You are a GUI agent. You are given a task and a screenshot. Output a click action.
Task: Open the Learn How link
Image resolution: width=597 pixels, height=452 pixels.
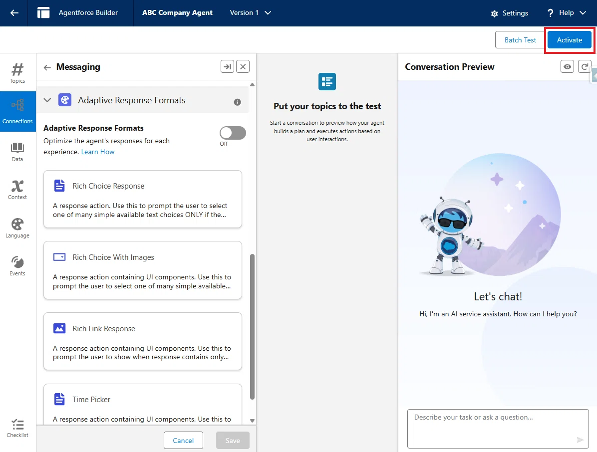pyautogui.click(x=98, y=152)
